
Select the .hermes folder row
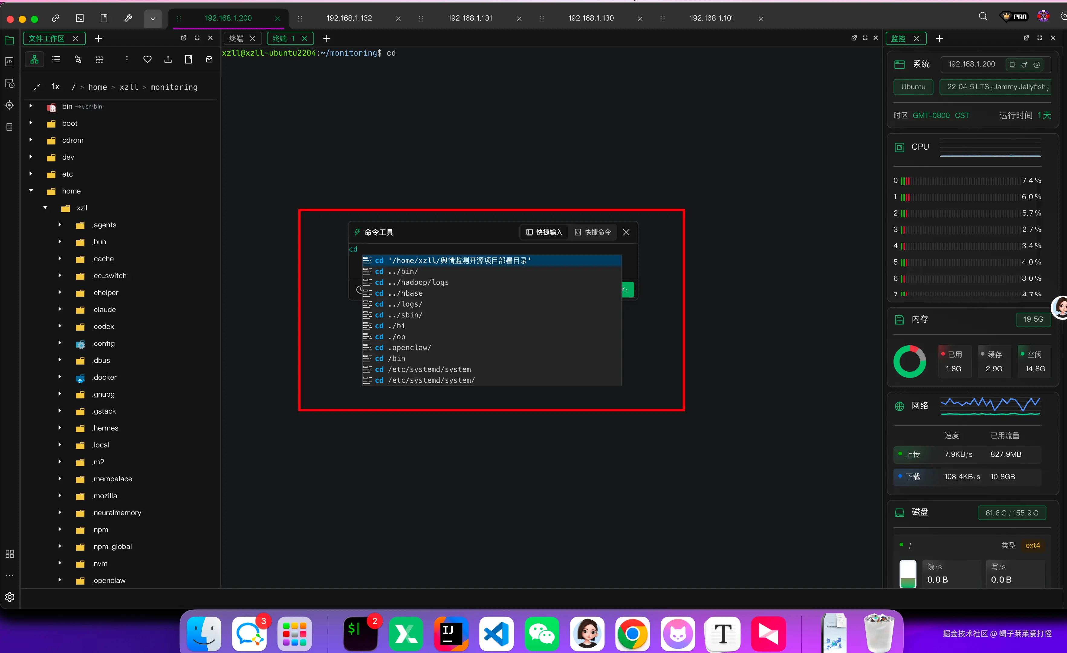pos(120,428)
